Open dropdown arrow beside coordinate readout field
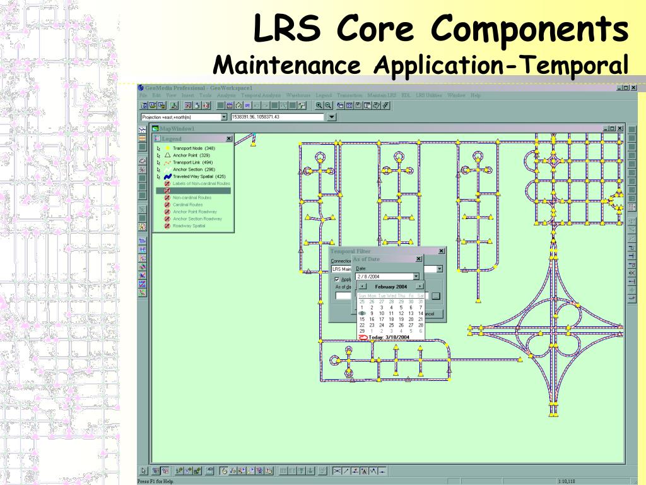646x485 pixels. (x=332, y=117)
